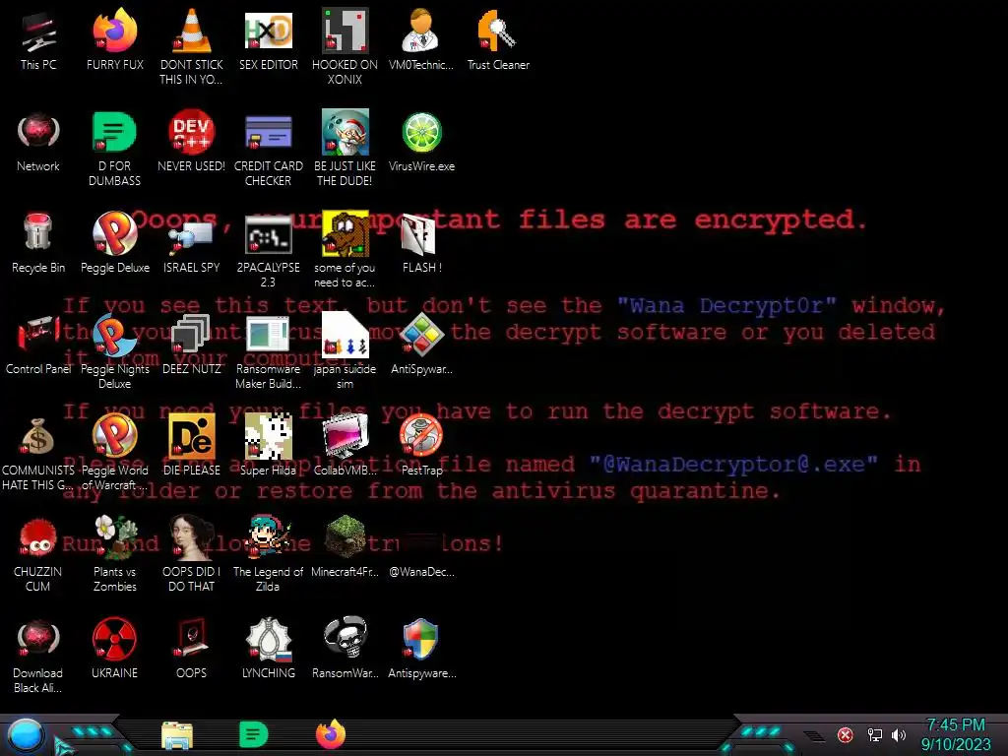Open the NEVER USED! Dev-C++ icon
This screenshot has width=1008, height=756.
192,133
